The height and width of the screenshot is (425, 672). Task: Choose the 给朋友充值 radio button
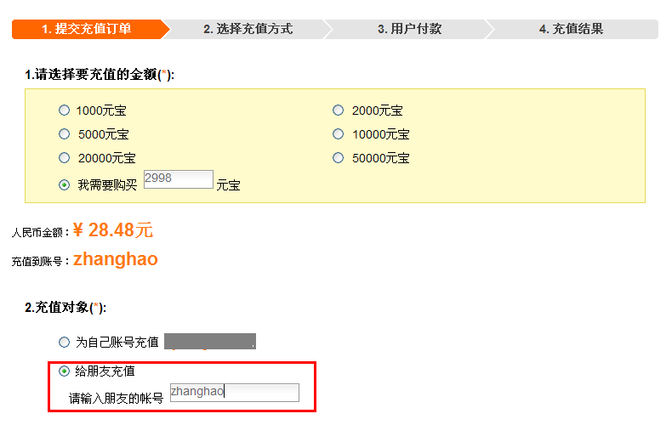coord(65,371)
